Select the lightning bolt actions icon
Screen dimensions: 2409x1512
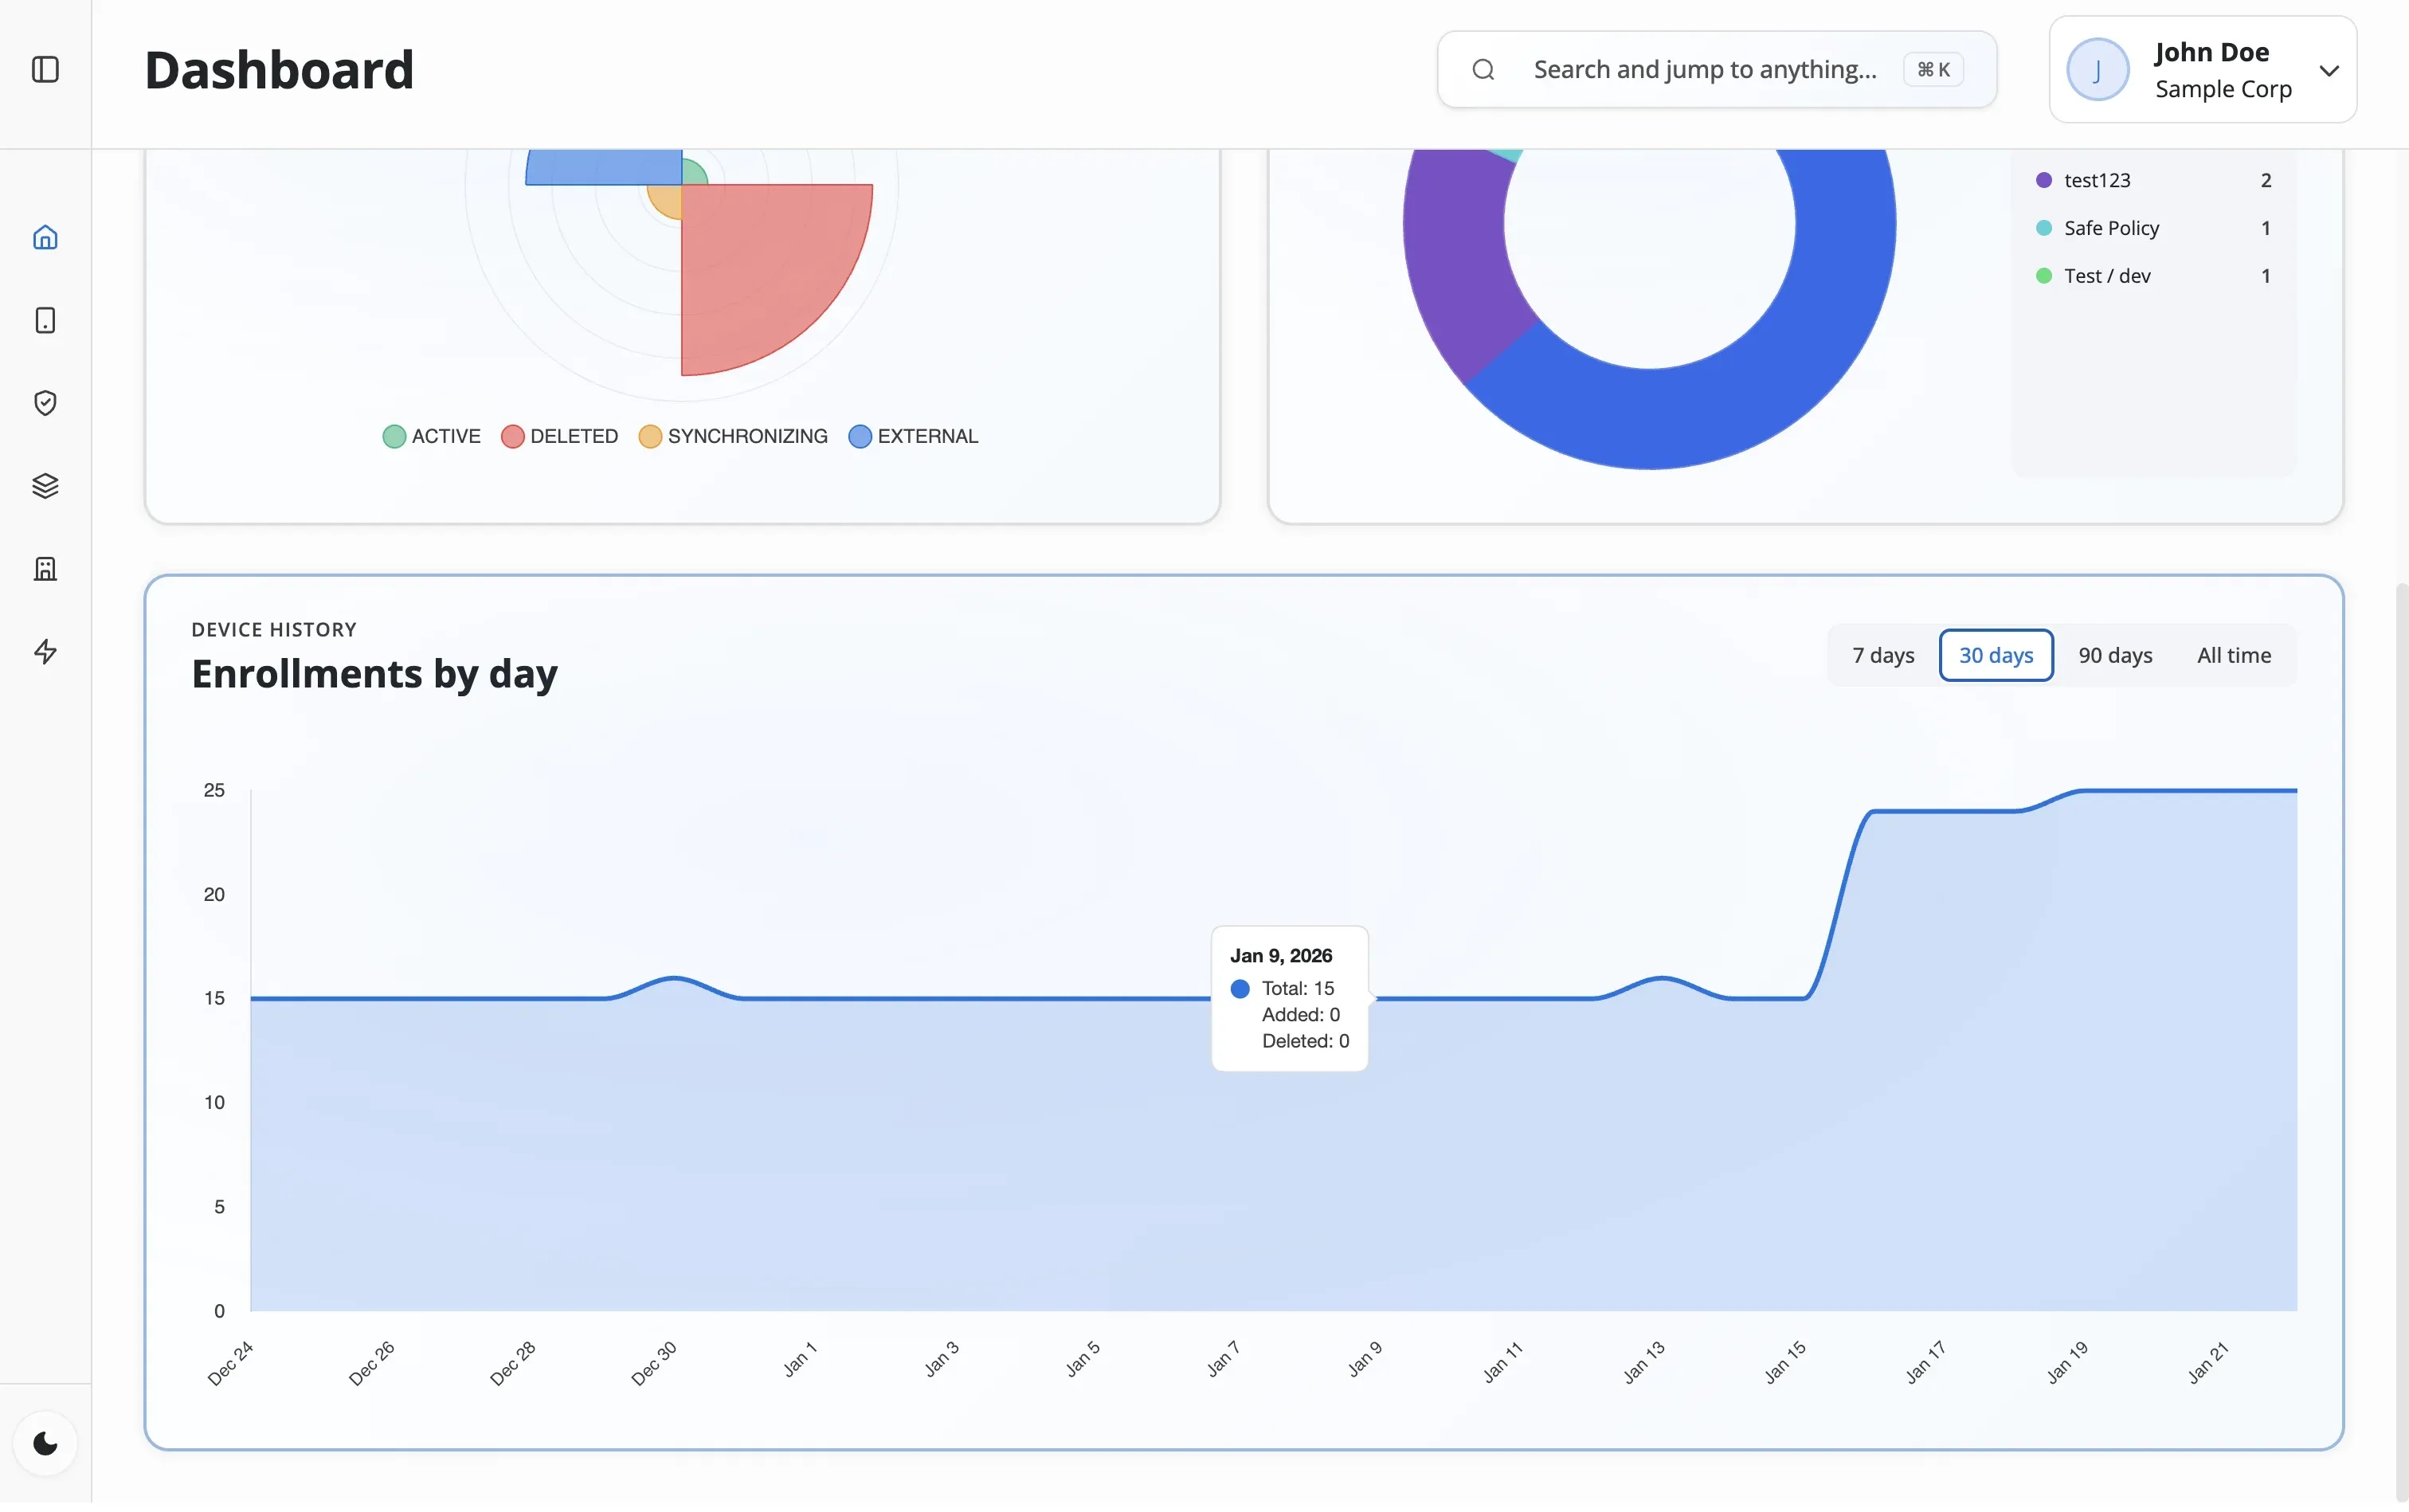coord(46,652)
